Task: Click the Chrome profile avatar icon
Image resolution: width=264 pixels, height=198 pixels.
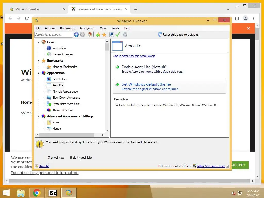Action: click(x=245, y=18)
